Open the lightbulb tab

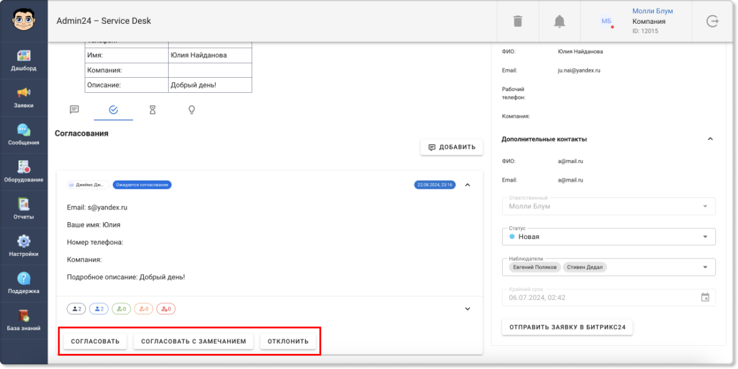coord(191,110)
